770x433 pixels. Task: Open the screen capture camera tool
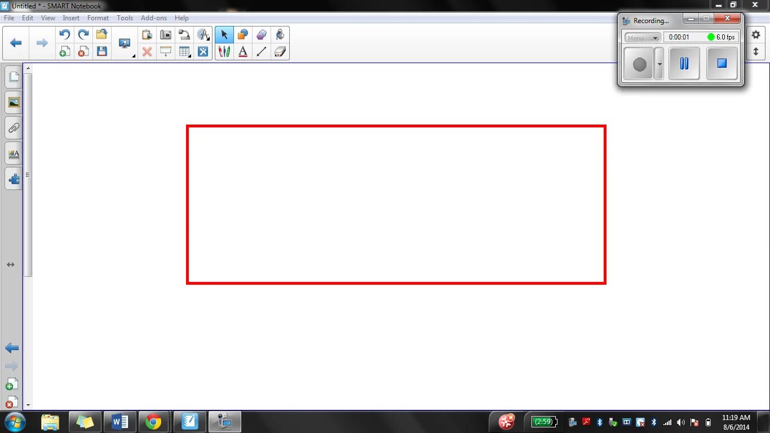(166, 34)
